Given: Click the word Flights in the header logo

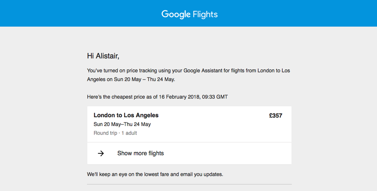Looking at the screenshot, I should tap(205, 15).
